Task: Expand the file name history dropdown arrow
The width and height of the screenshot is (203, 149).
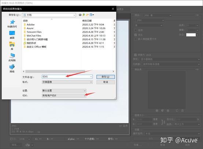Action: click(91, 77)
